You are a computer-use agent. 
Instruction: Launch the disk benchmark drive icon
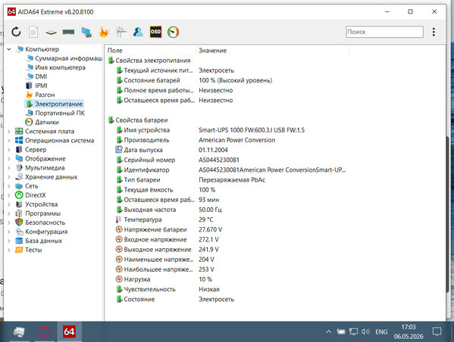[x=51, y=33]
